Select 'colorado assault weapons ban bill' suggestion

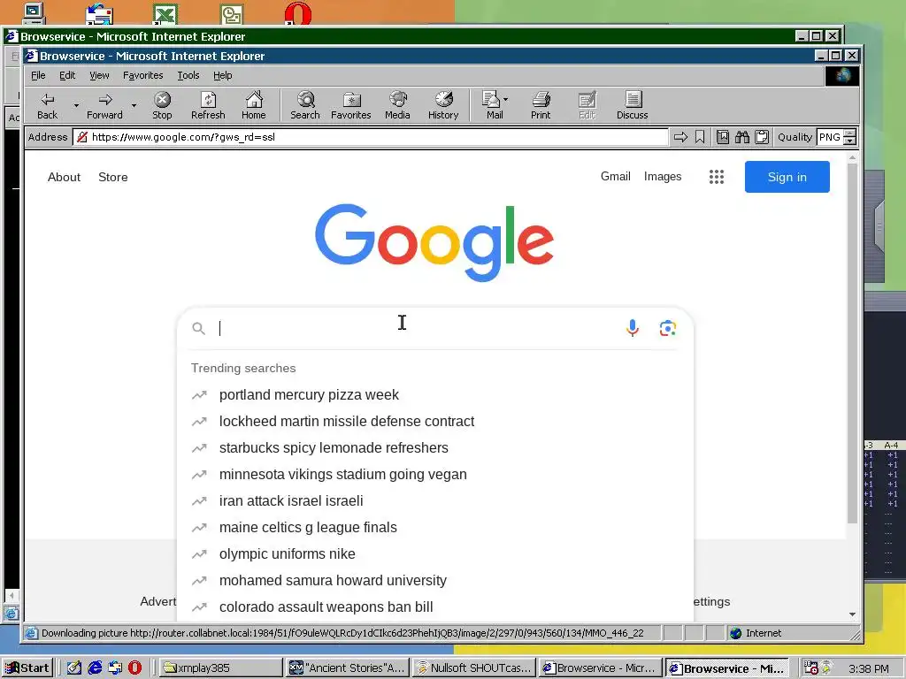(435, 607)
